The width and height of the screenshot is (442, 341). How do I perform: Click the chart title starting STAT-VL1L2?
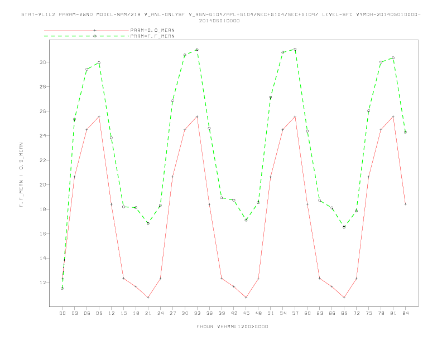coord(220,14)
